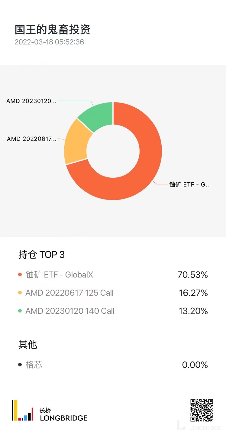Click the Longbridge bar-chart logo icon
The width and height of the screenshot is (226, 435).
[x=22, y=410]
